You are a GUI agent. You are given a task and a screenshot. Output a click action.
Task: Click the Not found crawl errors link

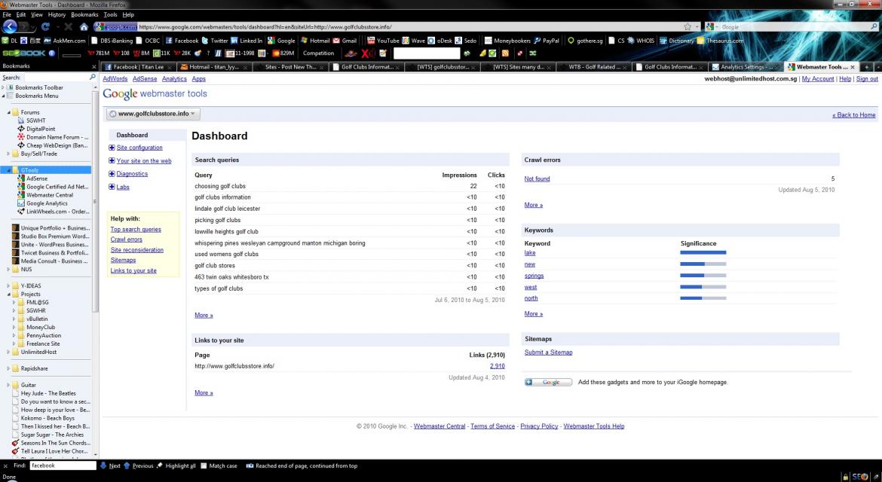tap(537, 179)
